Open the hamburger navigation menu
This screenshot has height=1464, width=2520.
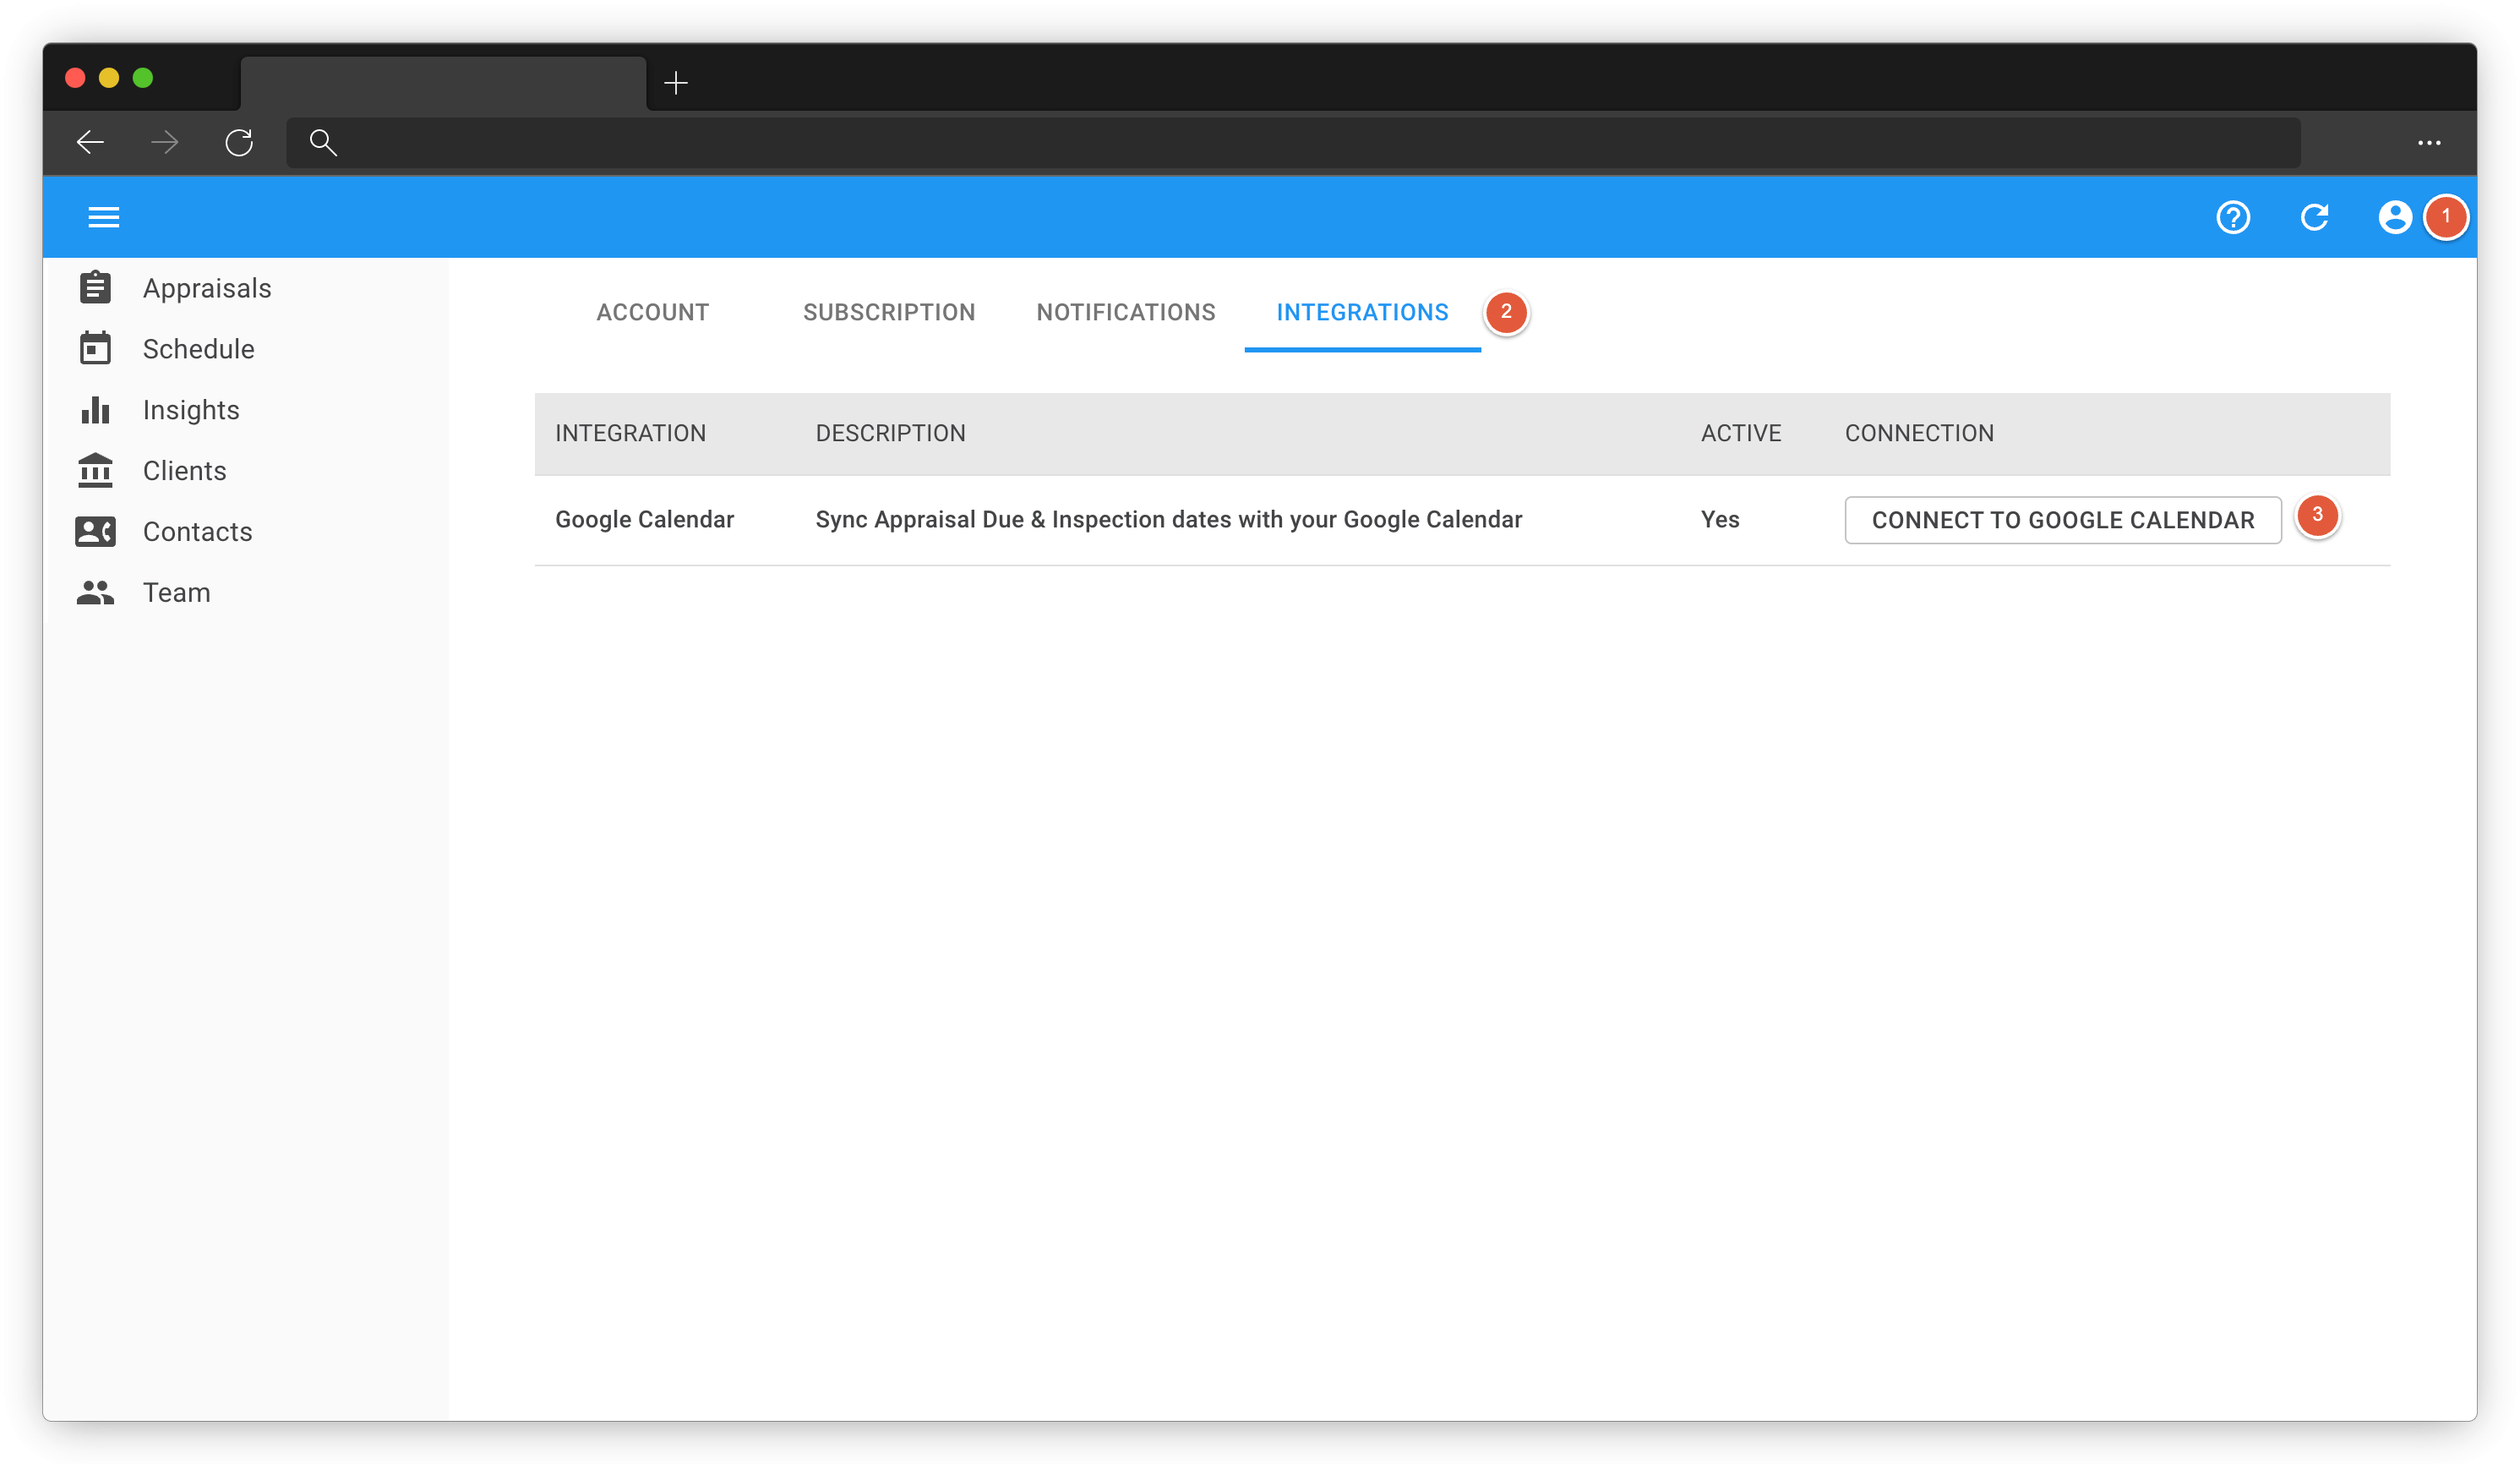[x=103, y=217]
